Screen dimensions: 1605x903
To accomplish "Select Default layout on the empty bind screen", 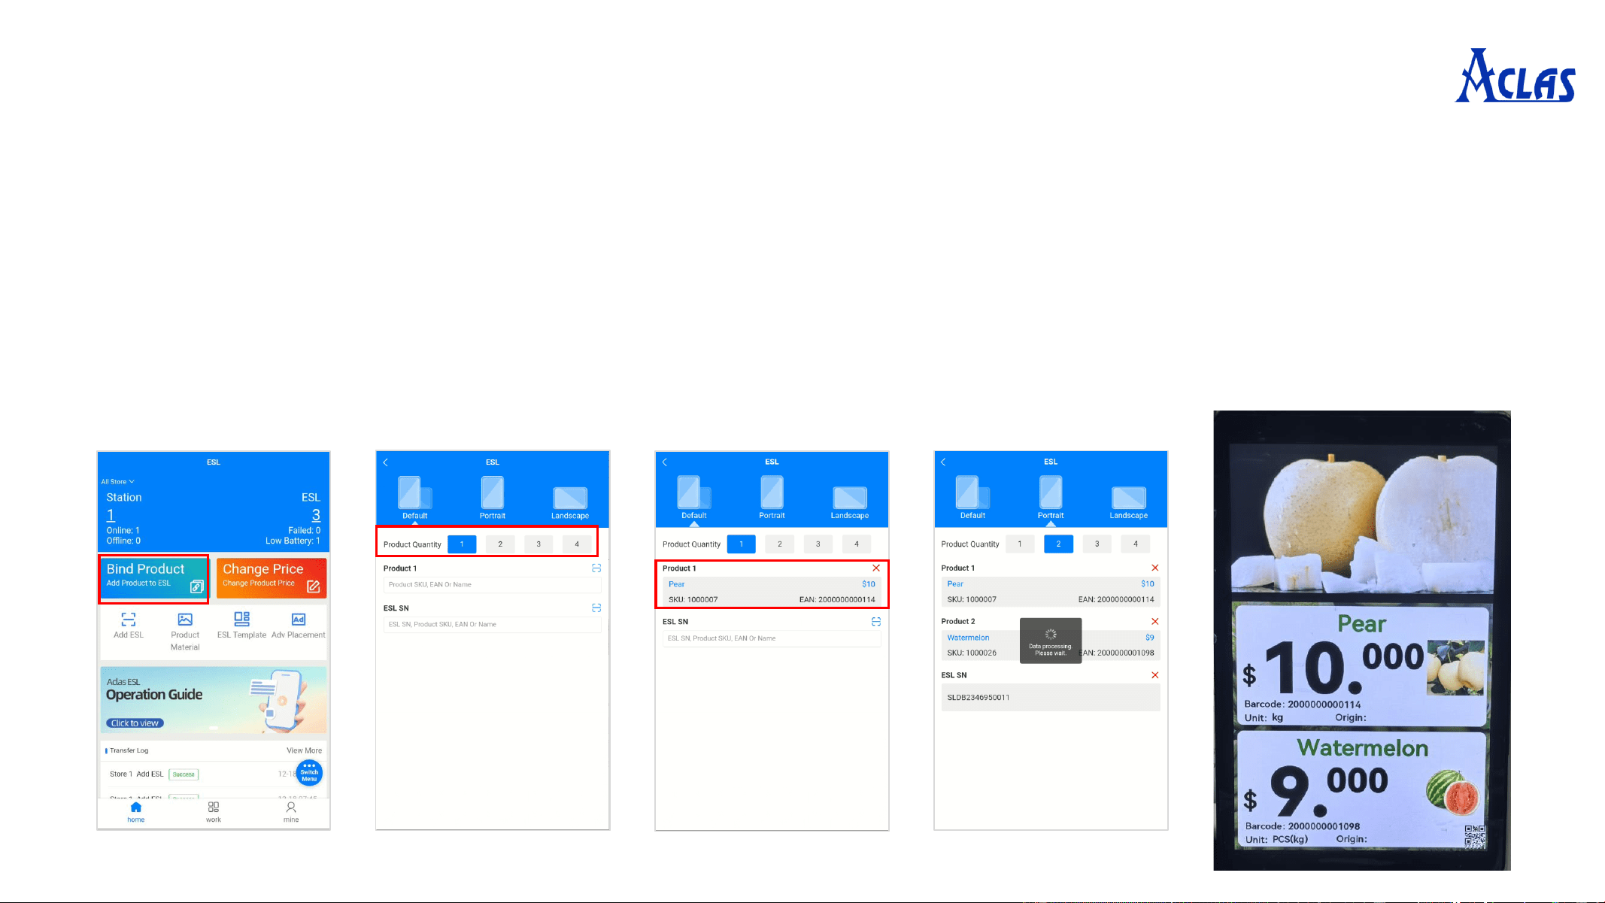I will (x=414, y=498).
